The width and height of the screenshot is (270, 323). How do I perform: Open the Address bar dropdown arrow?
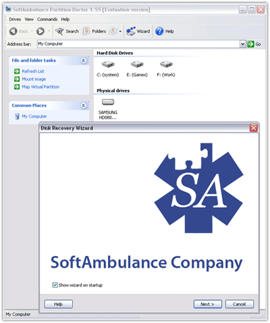pos(242,44)
